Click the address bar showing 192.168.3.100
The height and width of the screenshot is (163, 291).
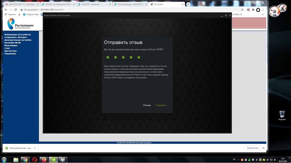[x=111, y=9]
